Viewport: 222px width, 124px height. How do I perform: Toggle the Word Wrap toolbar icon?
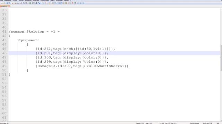click(55, 3)
